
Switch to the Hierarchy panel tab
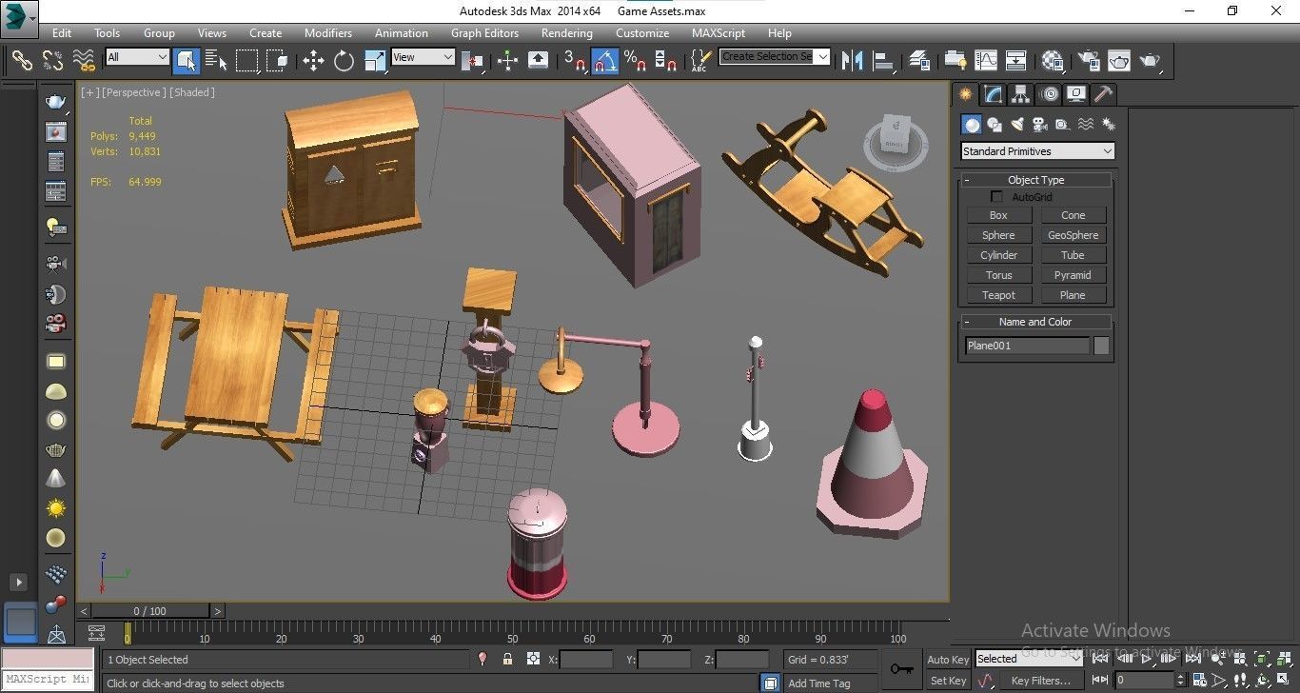(1021, 94)
